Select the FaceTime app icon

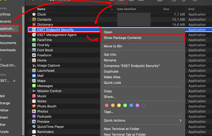pyautogui.click(x=34, y=40)
